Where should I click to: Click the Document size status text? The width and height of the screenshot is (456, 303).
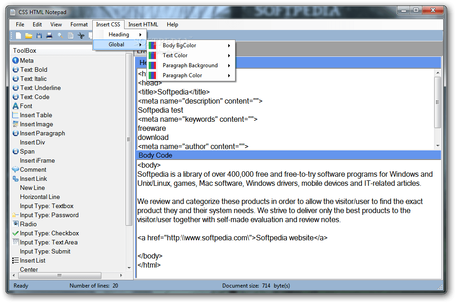coord(256,286)
